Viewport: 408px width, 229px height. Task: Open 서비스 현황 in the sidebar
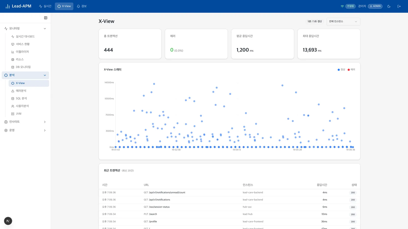point(29,44)
